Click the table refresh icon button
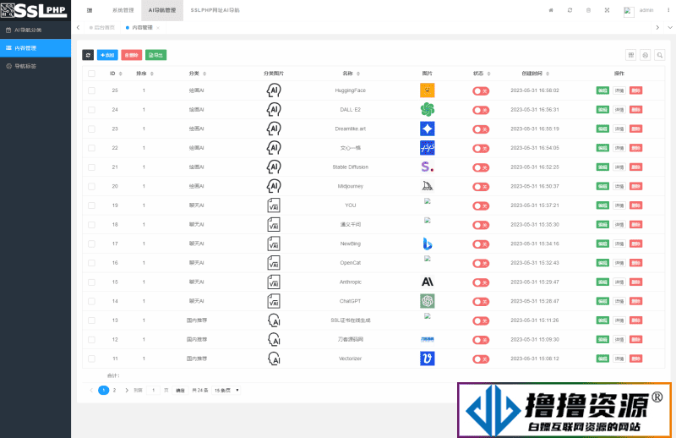The width and height of the screenshot is (676, 438). pyautogui.click(x=88, y=55)
